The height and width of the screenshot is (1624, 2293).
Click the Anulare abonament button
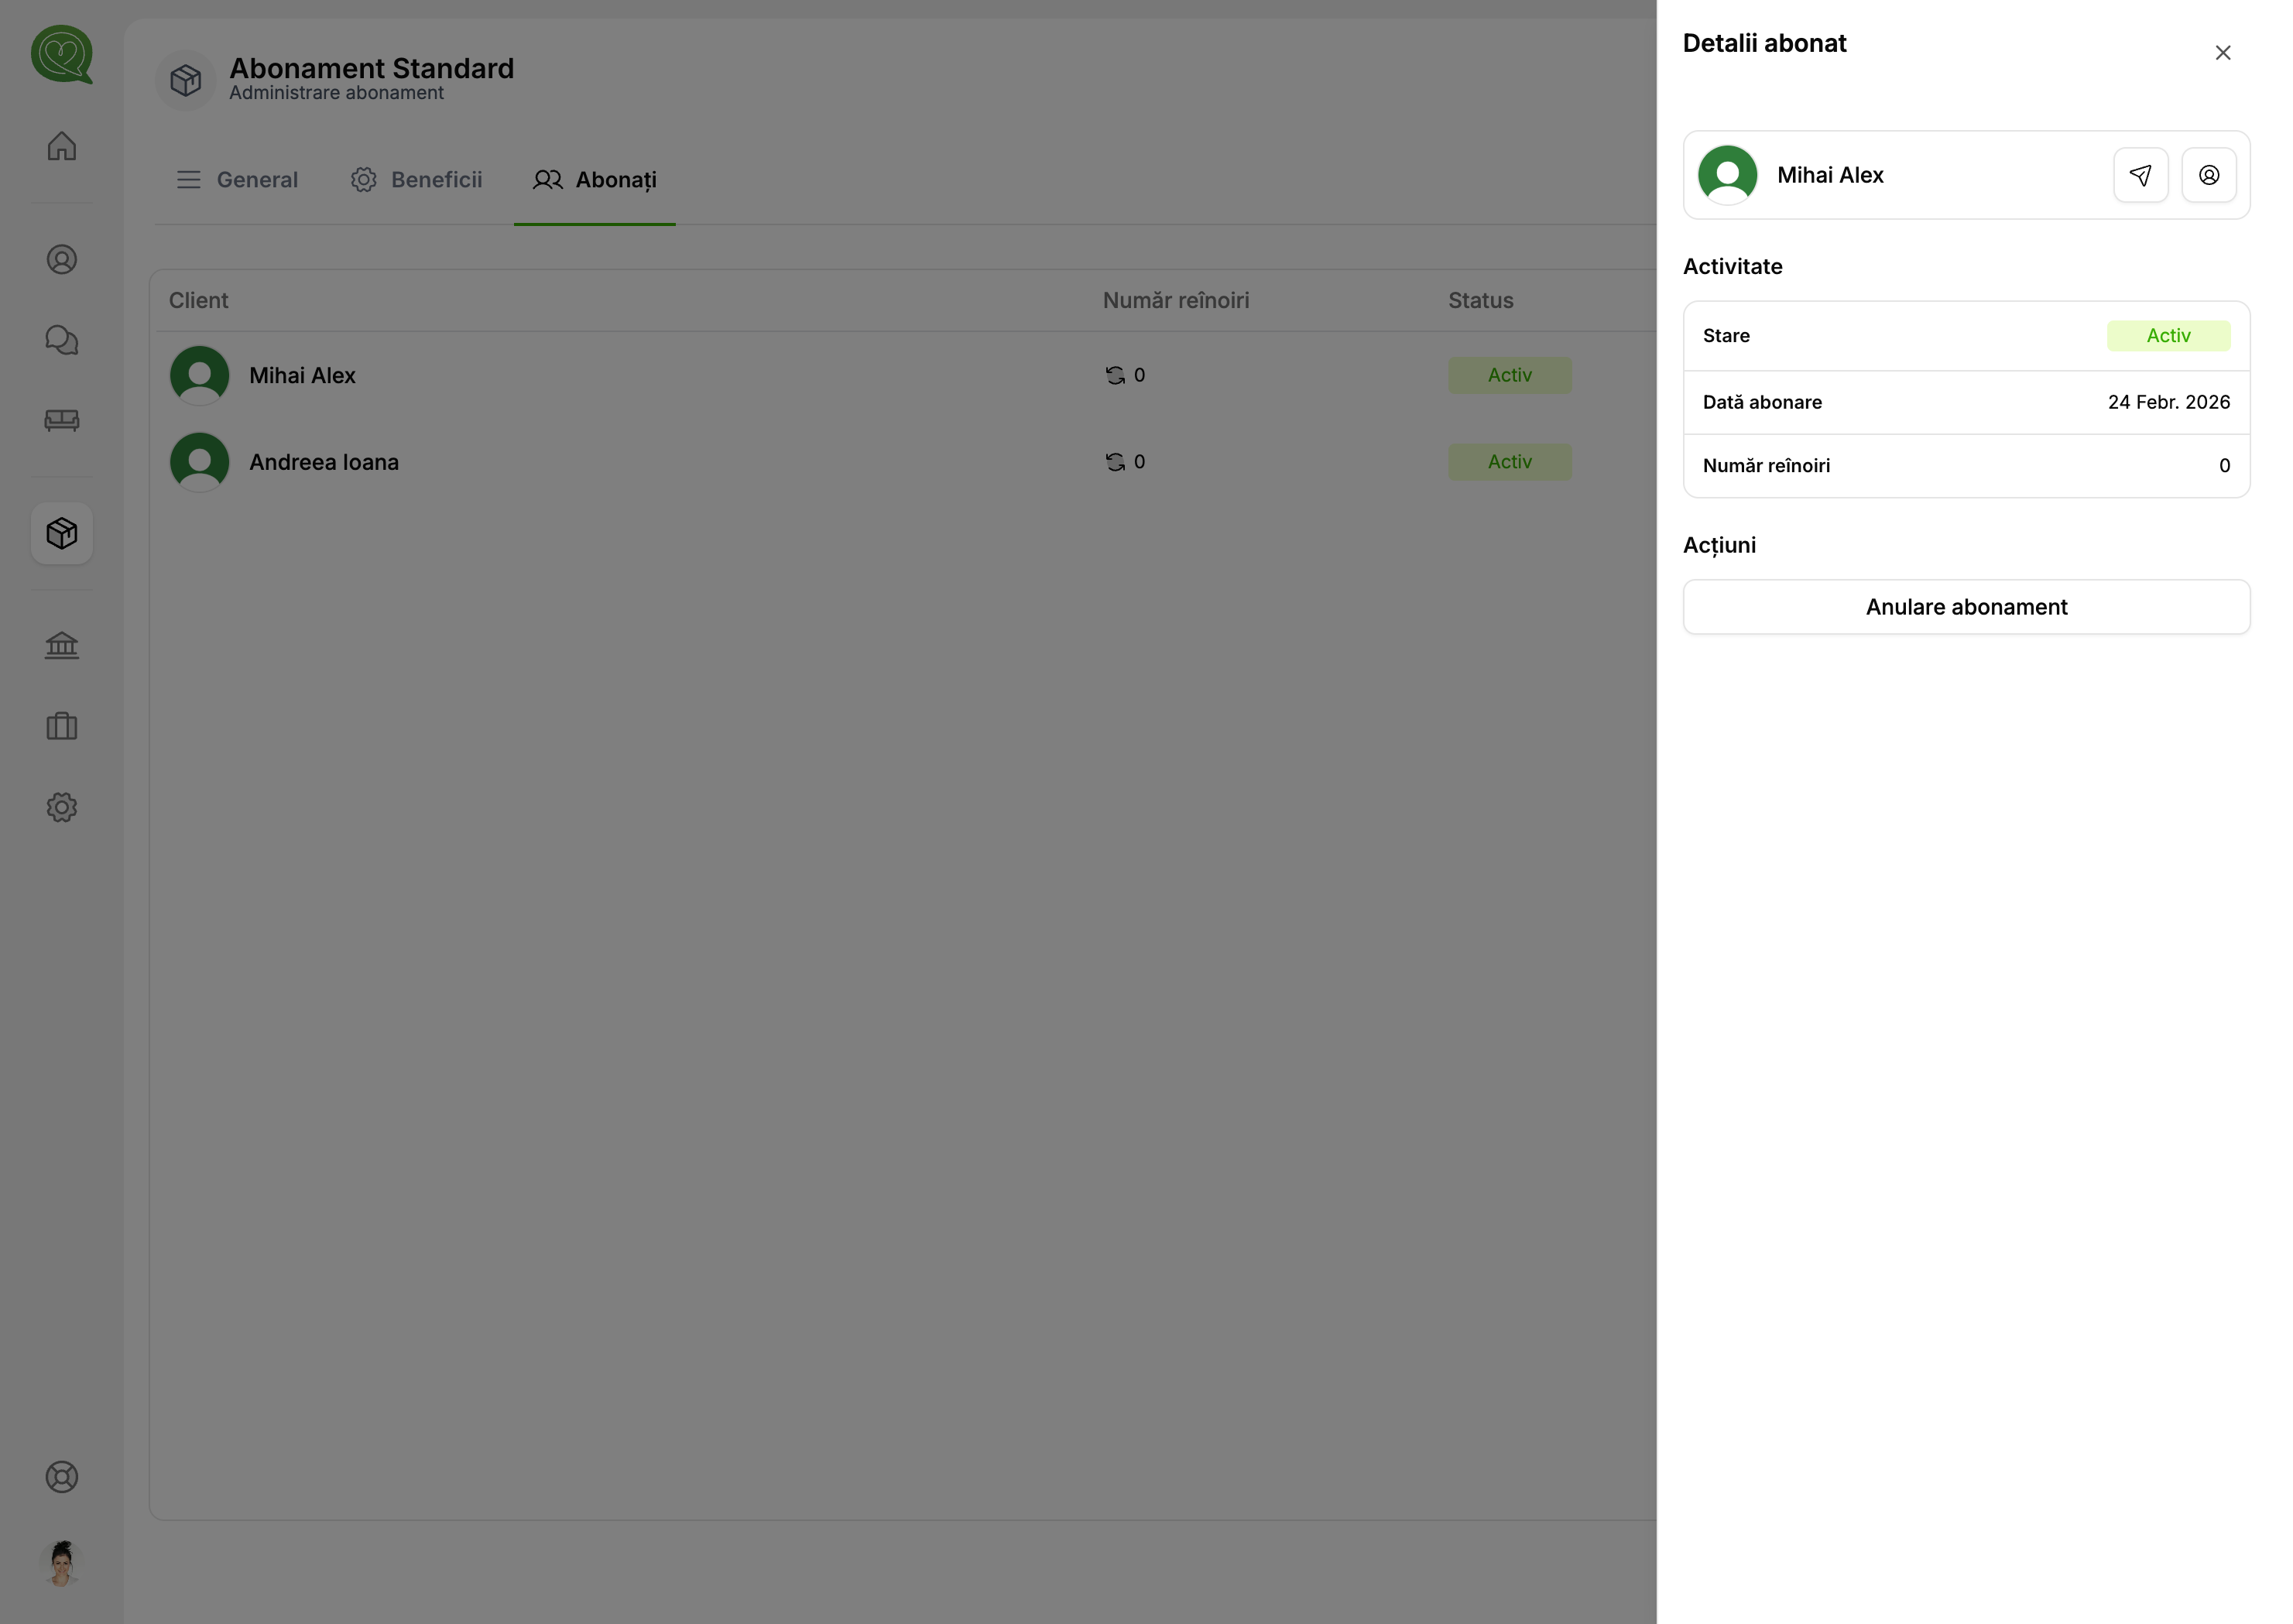point(1965,607)
